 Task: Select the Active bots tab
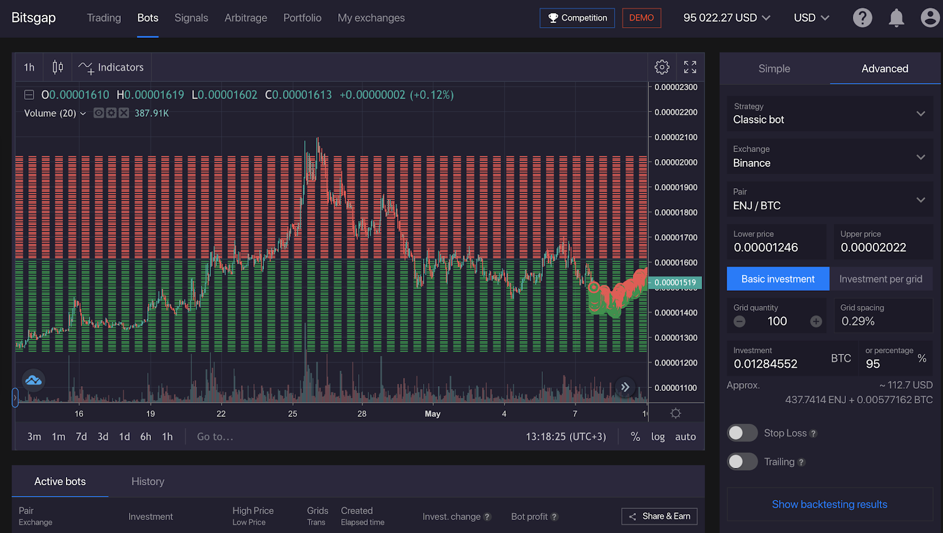tap(60, 482)
